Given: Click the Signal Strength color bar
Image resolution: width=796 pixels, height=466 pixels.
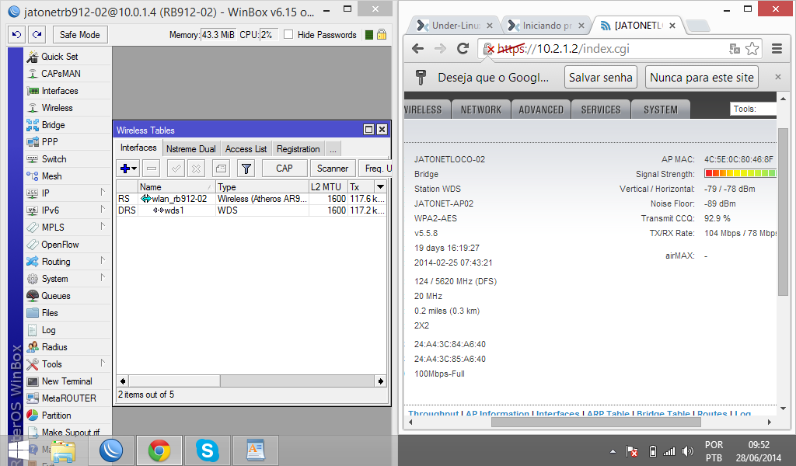Looking at the screenshot, I should 740,173.
